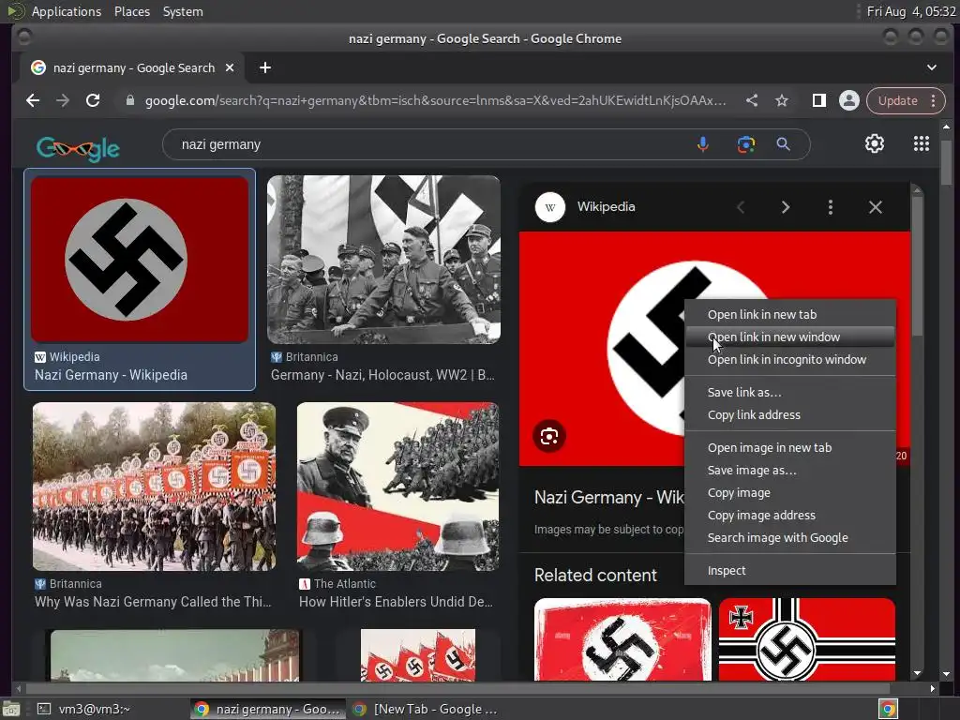Switch to vm3@vm3 terminal in taskbar
This screenshot has height=720, width=960.
point(84,709)
